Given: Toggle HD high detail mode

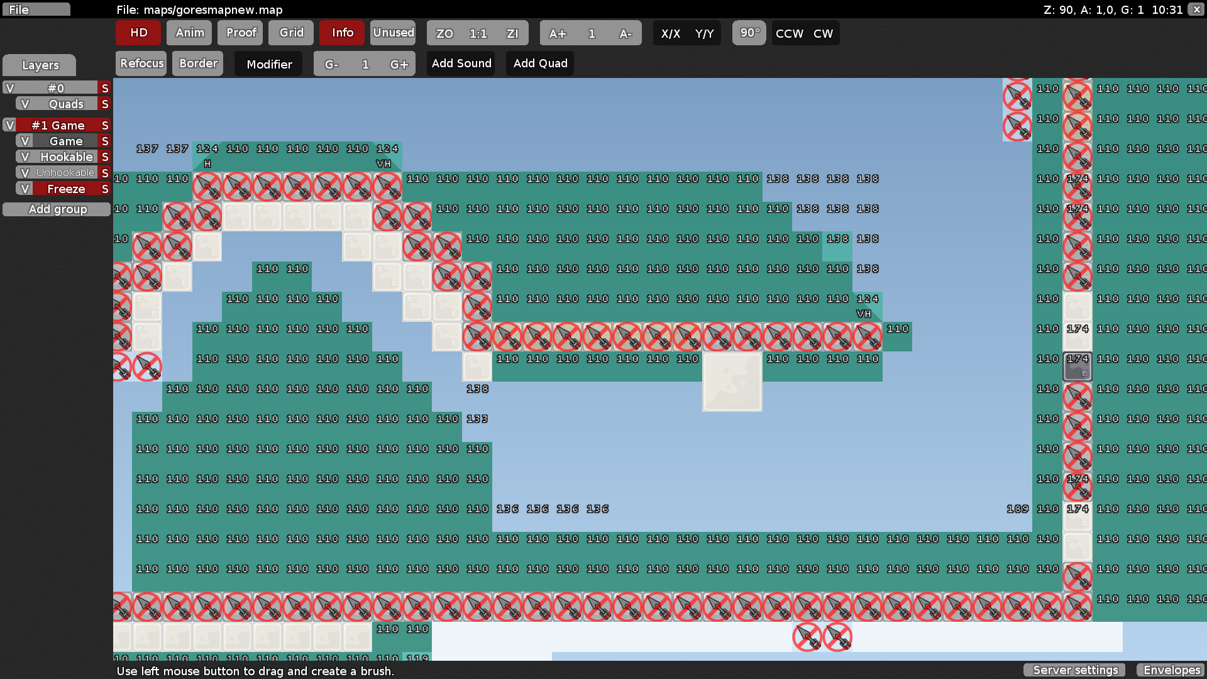Looking at the screenshot, I should click(x=138, y=33).
